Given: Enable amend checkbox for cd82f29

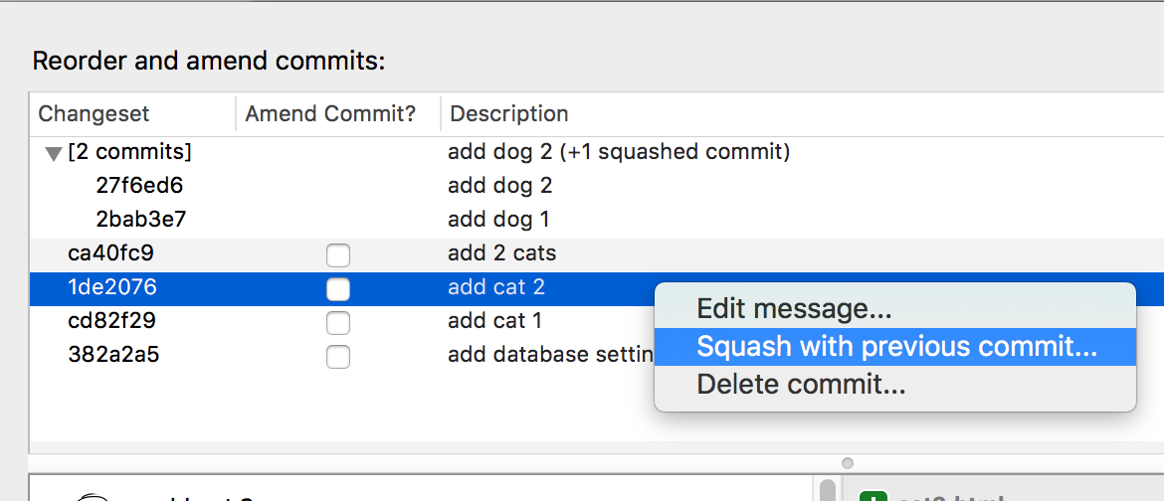Looking at the screenshot, I should coord(338,323).
